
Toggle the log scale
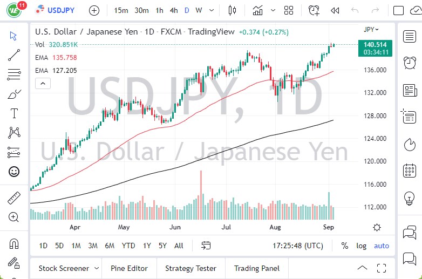coord(361,246)
